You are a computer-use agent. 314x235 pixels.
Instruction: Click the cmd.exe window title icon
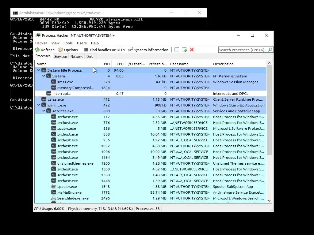tap(15, 13)
